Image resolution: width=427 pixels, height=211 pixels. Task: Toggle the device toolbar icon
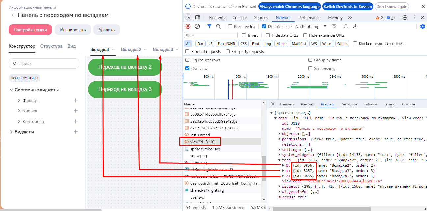click(x=197, y=18)
